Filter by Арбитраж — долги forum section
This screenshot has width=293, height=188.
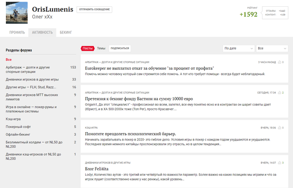(28, 69)
